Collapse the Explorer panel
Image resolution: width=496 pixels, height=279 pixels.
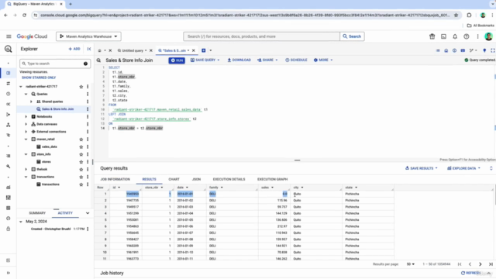point(89,49)
